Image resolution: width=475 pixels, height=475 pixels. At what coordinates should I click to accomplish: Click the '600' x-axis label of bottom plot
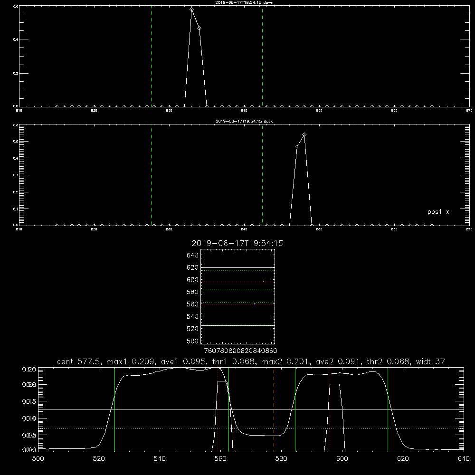[342, 459]
